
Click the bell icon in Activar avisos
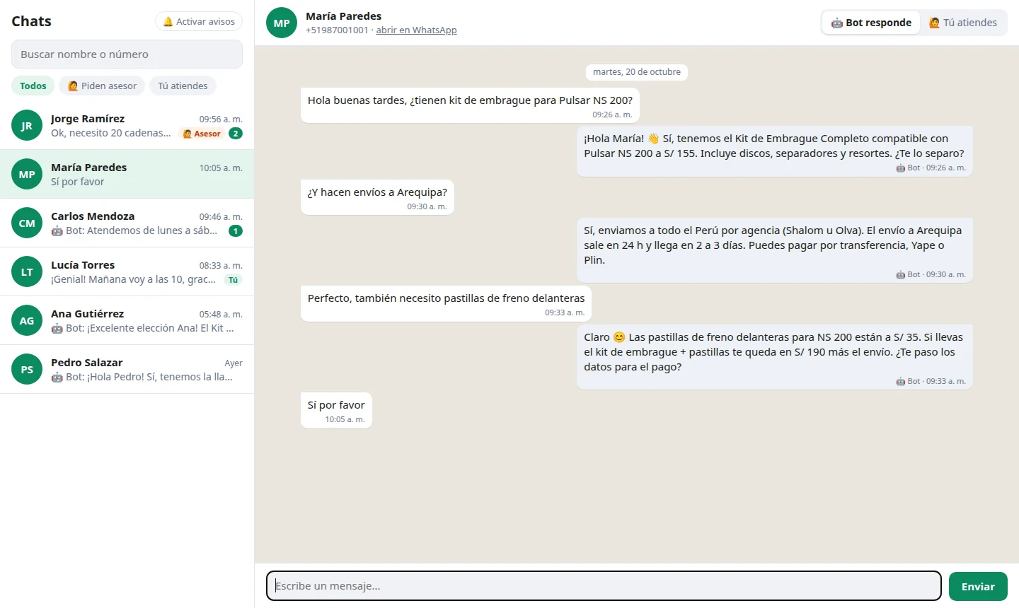[168, 22]
